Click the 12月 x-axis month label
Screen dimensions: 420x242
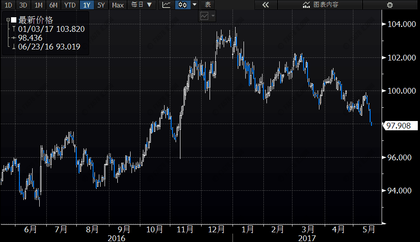pyautogui.click(x=217, y=229)
